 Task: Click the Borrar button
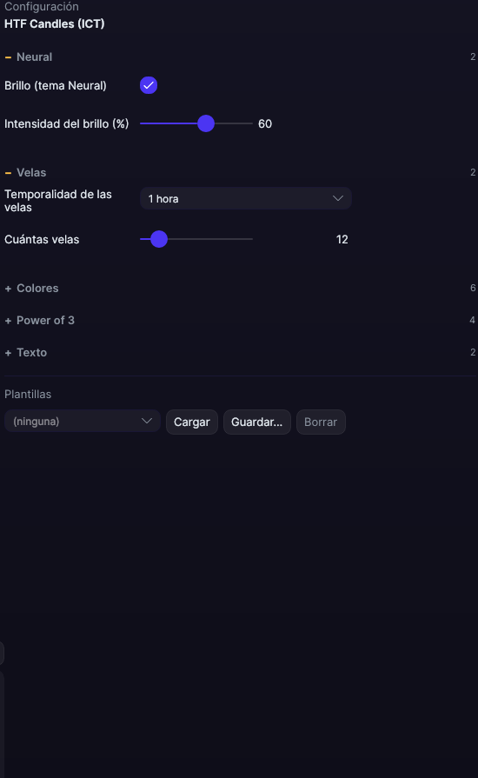click(x=321, y=422)
